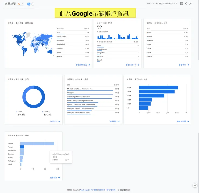Viewport: 199px width, 193px height.
Task: Open the view languages link
Action: pyautogui.click(x=55, y=178)
